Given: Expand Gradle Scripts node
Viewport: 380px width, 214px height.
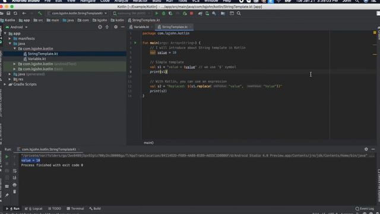Looking at the screenshot, I should pyautogui.click(x=5, y=84).
